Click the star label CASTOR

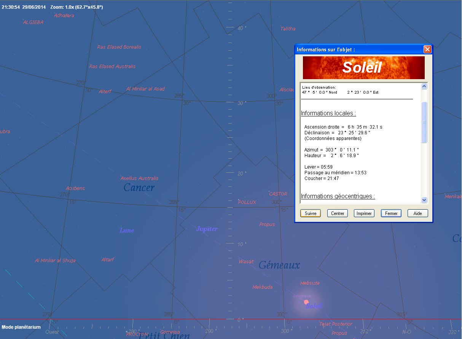278,194
